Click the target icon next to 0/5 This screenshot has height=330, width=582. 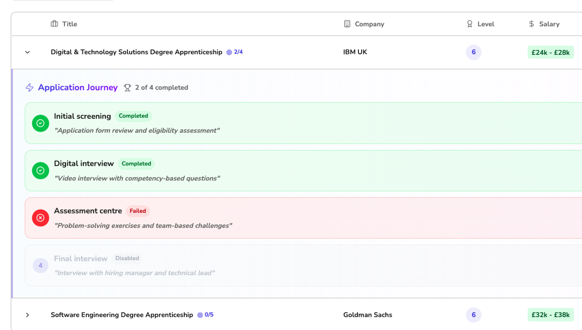click(x=200, y=315)
